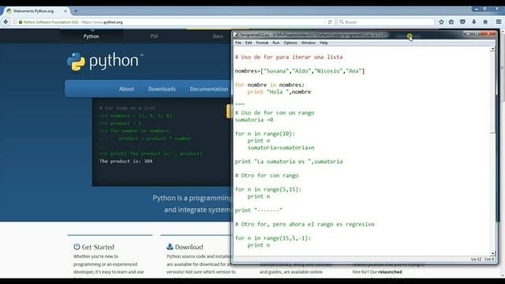This screenshot has height=284, width=505.
Task: Click the comment line 'Uso de for para iterar una lista'
Action: (289, 57)
